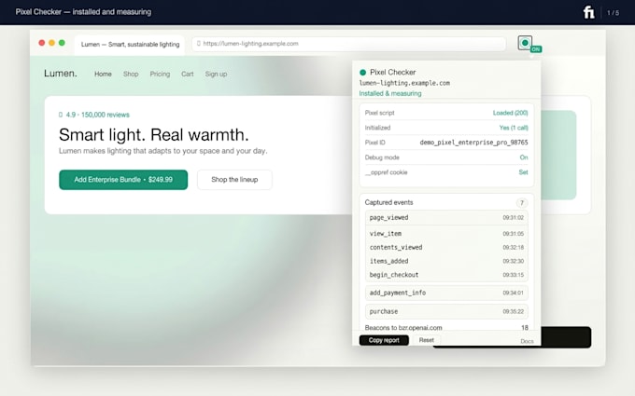Click the Beacons to bzr.openai.com row

click(446, 328)
